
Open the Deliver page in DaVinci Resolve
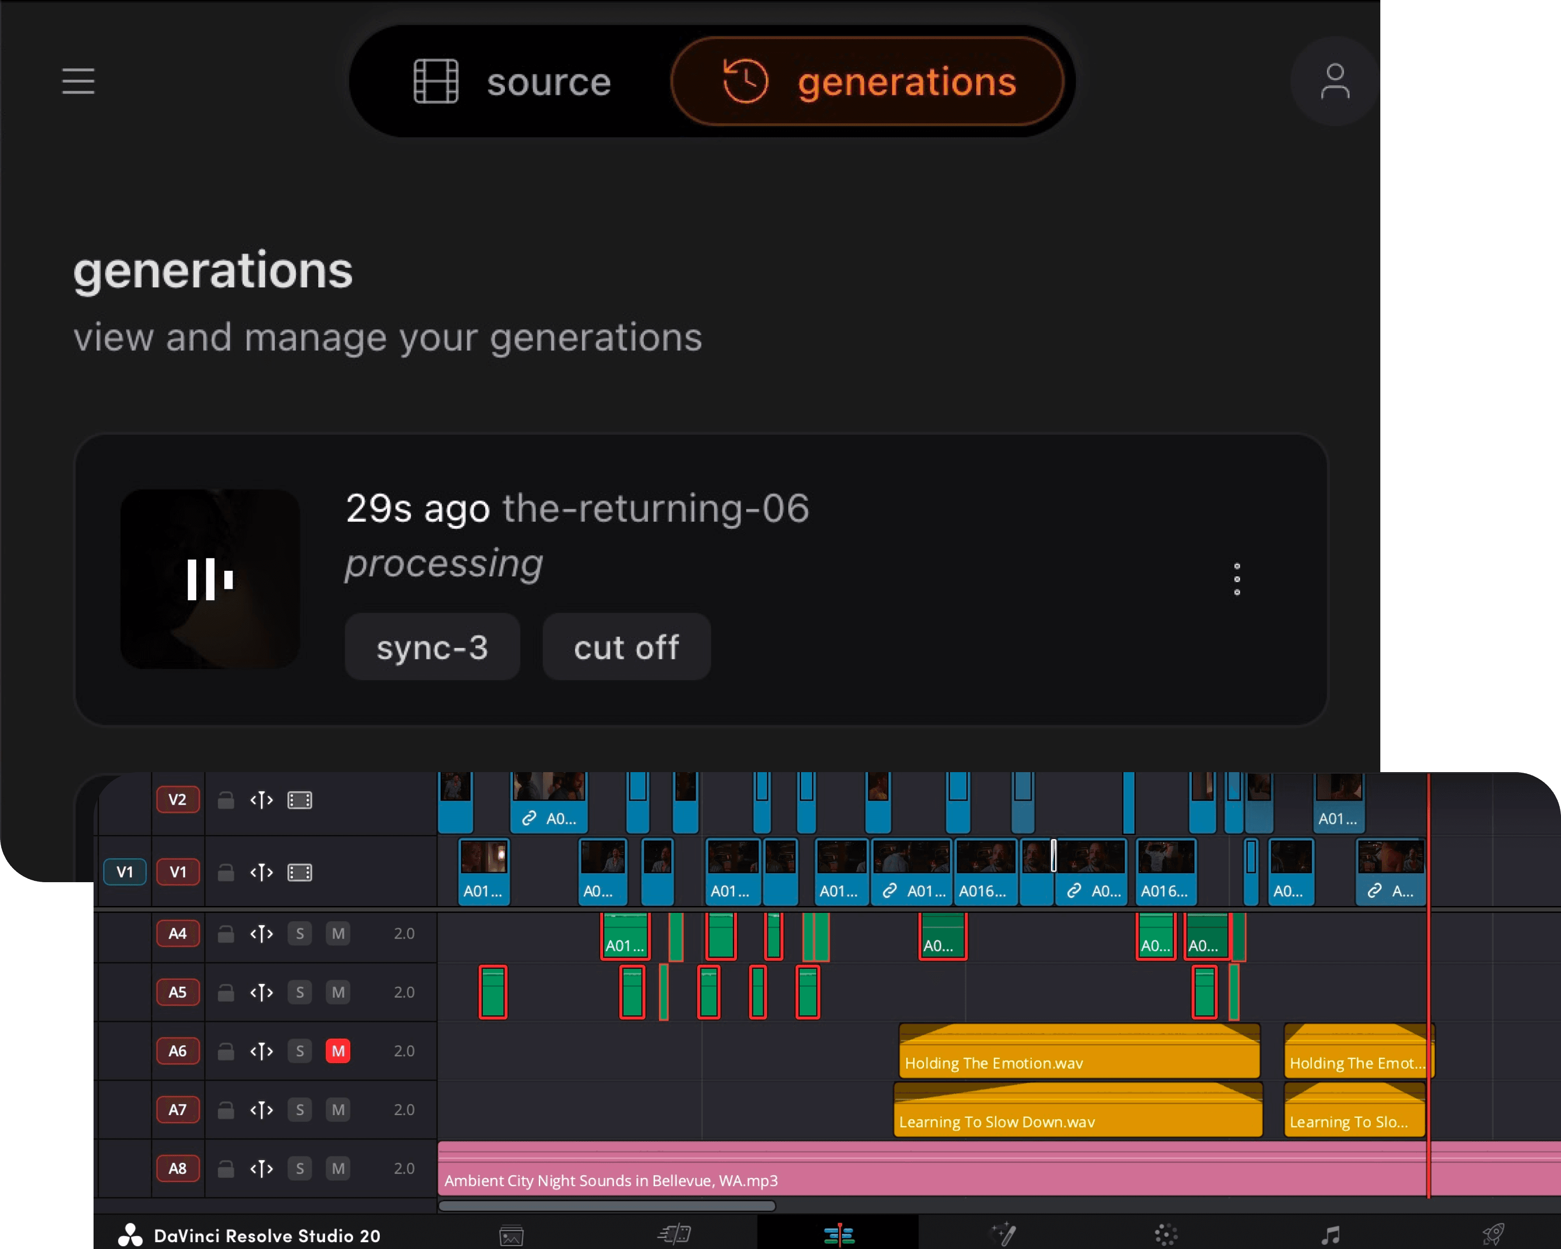pyautogui.click(x=1494, y=1234)
